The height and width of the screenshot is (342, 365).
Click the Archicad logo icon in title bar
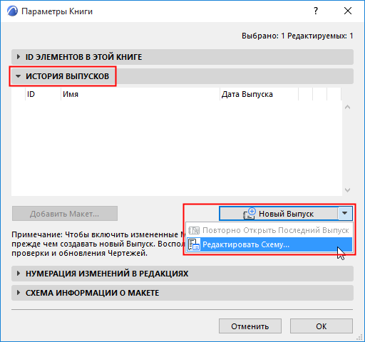pyautogui.click(x=12, y=11)
